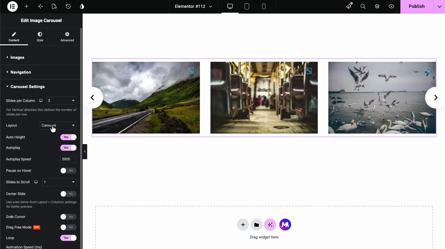Click the Autoplay Speed input field
This screenshot has height=249, width=445.
point(68,159)
